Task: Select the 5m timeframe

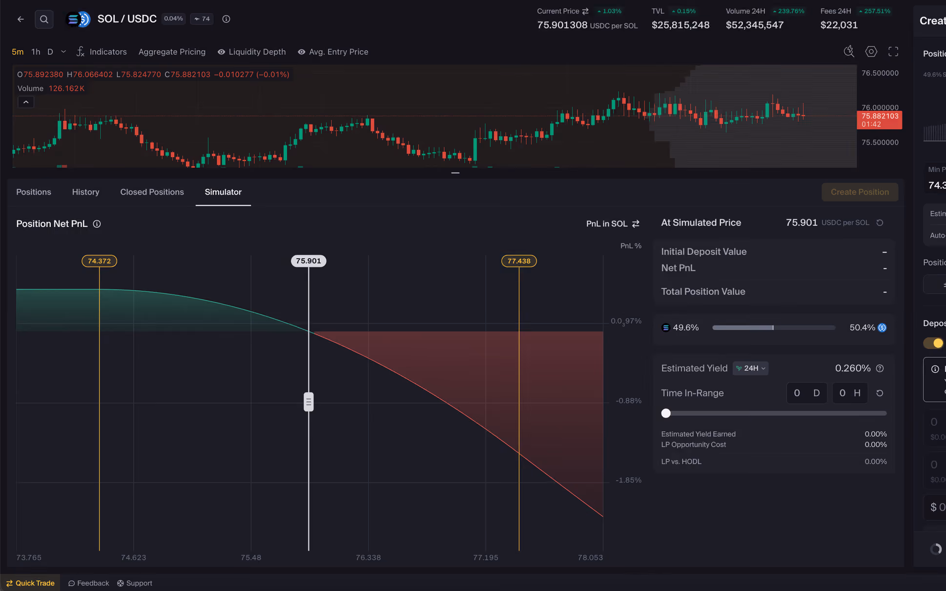Action: [x=18, y=52]
